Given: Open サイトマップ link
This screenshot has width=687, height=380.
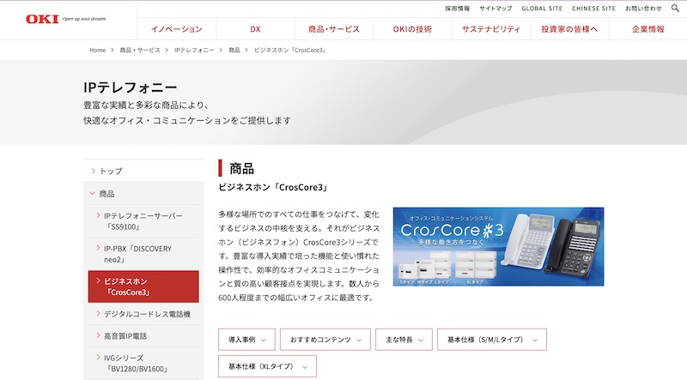Looking at the screenshot, I should [x=495, y=9].
